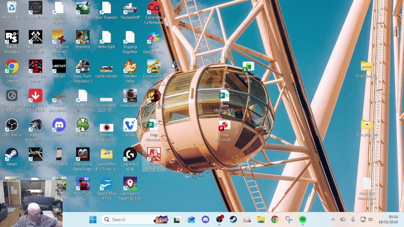Open Steam from the taskbar
This screenshot has width=404, height=227.
pyautogui.click(x=233, y=219)
